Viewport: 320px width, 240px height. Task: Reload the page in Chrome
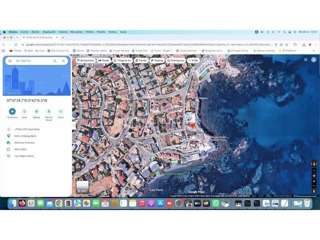click(16, 44)
